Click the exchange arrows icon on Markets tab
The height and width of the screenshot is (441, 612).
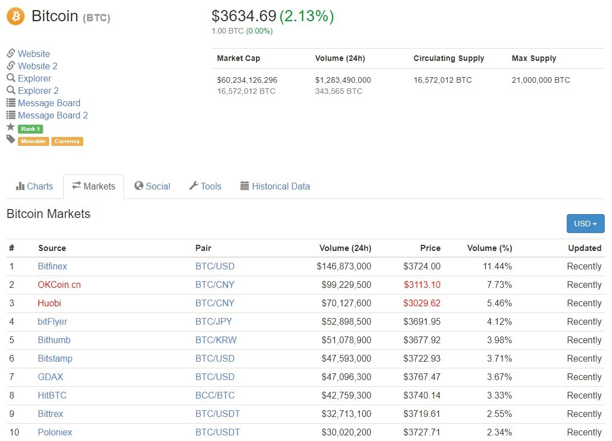click(x=77, y=186)
